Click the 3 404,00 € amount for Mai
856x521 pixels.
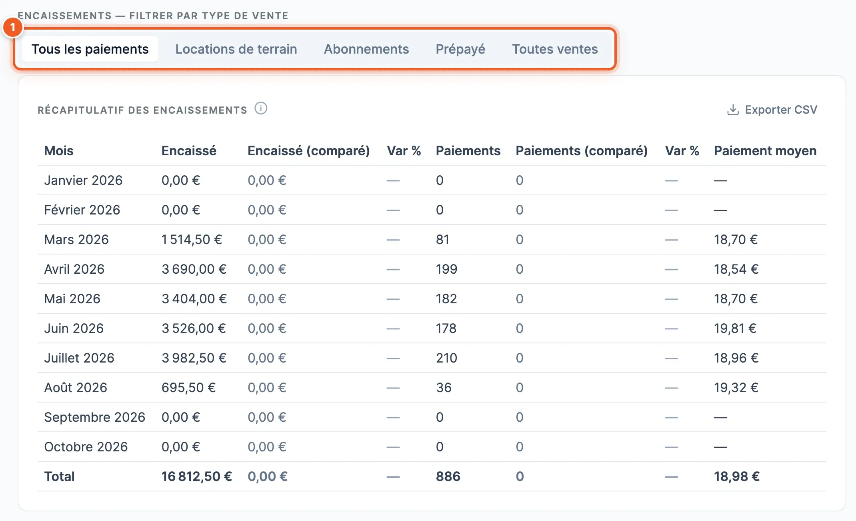[194, 299]
